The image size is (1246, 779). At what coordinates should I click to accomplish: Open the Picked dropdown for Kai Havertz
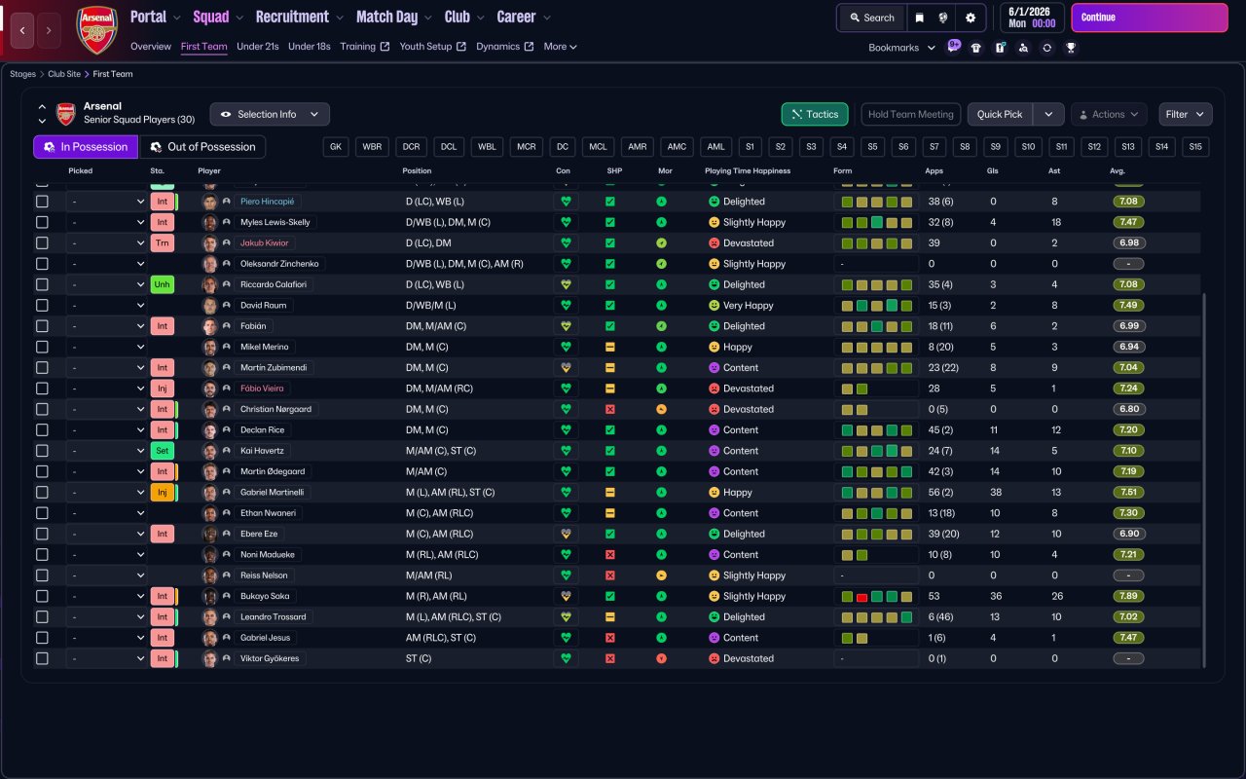[x=106, y=451]
